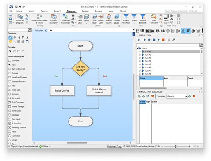Open the Paper Size dropdown
Image resolution: width=211 pixels, height=161 pixels.
tap(166, 19)
